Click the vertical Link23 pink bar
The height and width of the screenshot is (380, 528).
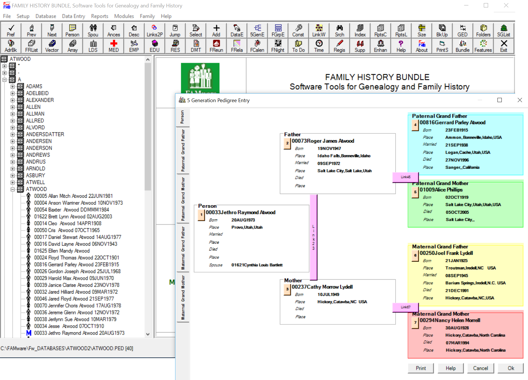point(313,237)
